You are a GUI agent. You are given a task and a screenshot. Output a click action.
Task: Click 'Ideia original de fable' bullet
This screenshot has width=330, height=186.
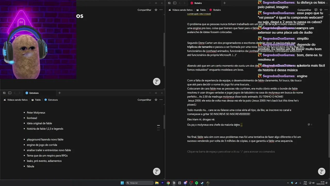coord(39,123)
